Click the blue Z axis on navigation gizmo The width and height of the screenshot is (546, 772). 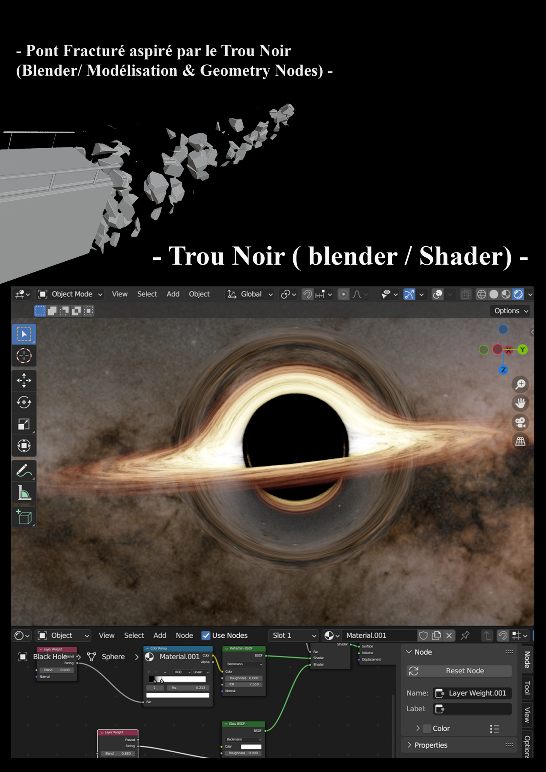tap(503, 370)
